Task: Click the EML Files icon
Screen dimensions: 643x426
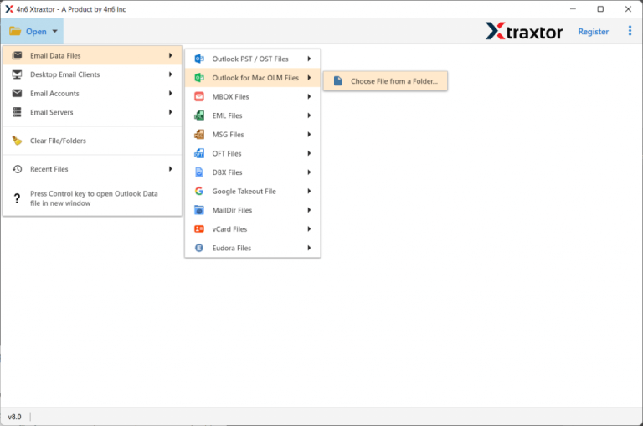Action: [199, 115]
